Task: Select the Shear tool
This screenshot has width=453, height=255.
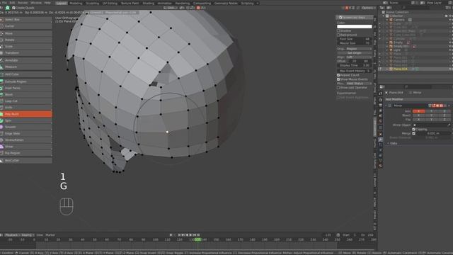Action: [x=26, y=147]
